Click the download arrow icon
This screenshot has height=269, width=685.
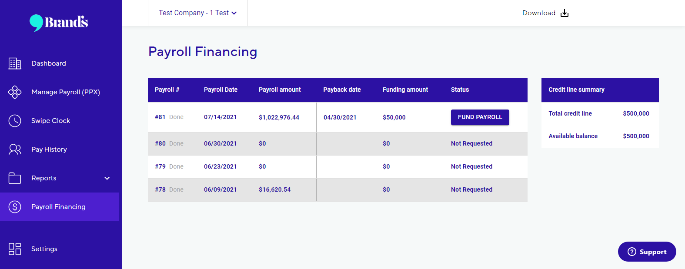point(565,13)
